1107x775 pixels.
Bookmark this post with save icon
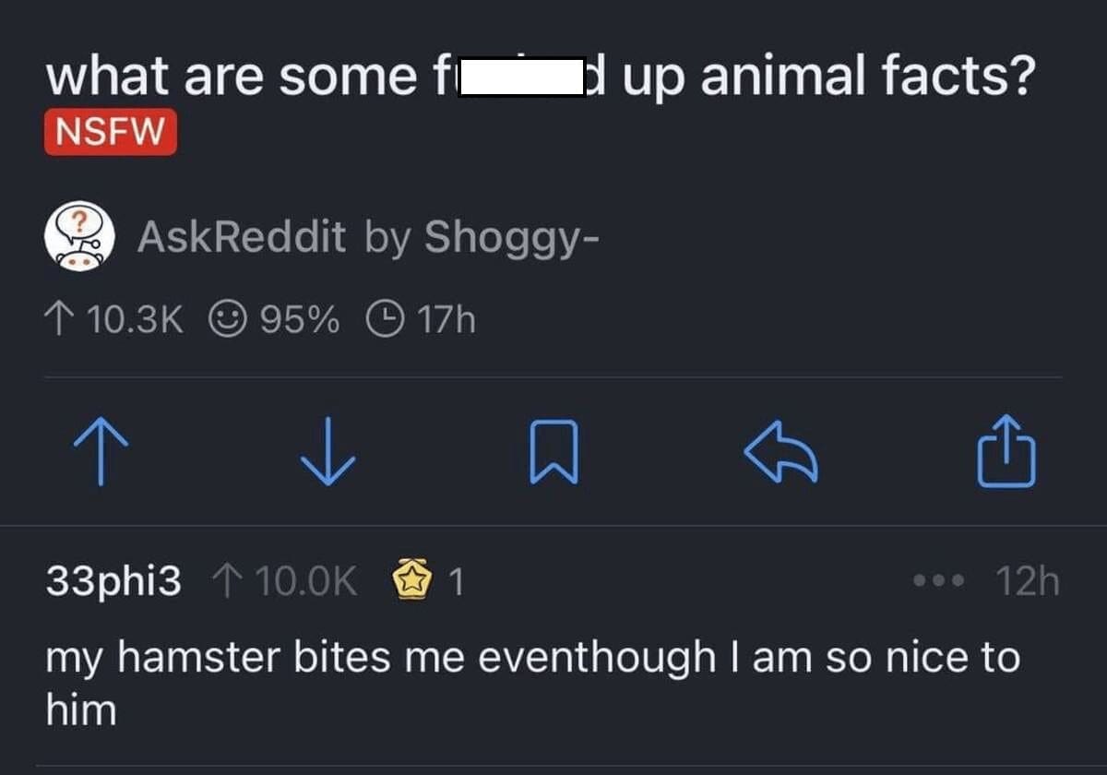(553, 453)
